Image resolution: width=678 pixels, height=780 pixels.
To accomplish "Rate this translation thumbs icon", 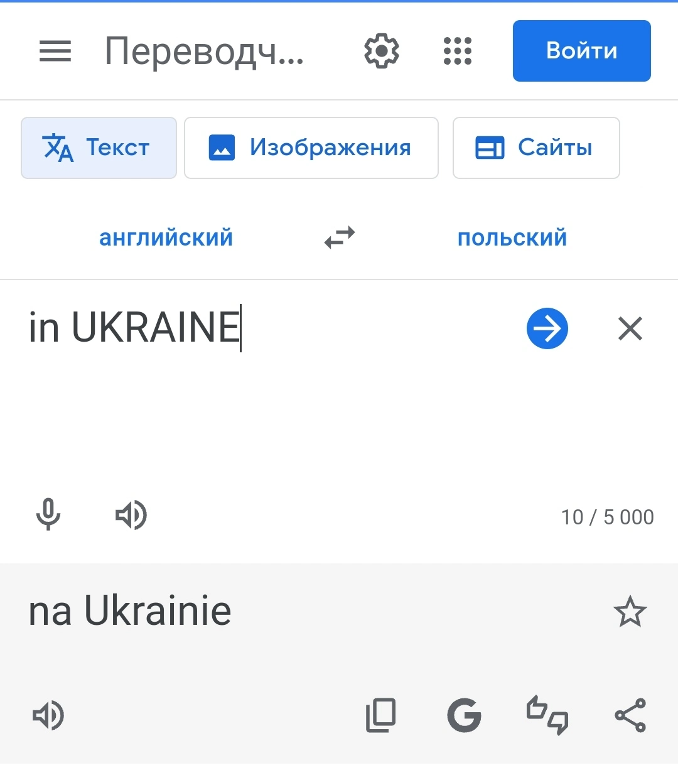I will (x=547, y=715).
